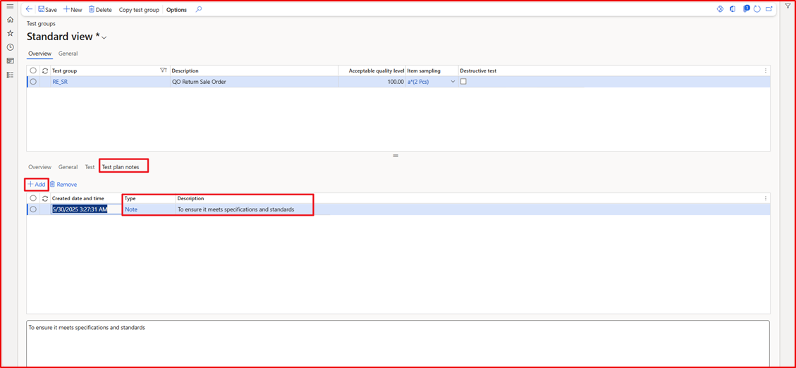Select the RE_SR row radio button
The height and width of the screenshot is (368, 796).
click(x=33, y=82)
